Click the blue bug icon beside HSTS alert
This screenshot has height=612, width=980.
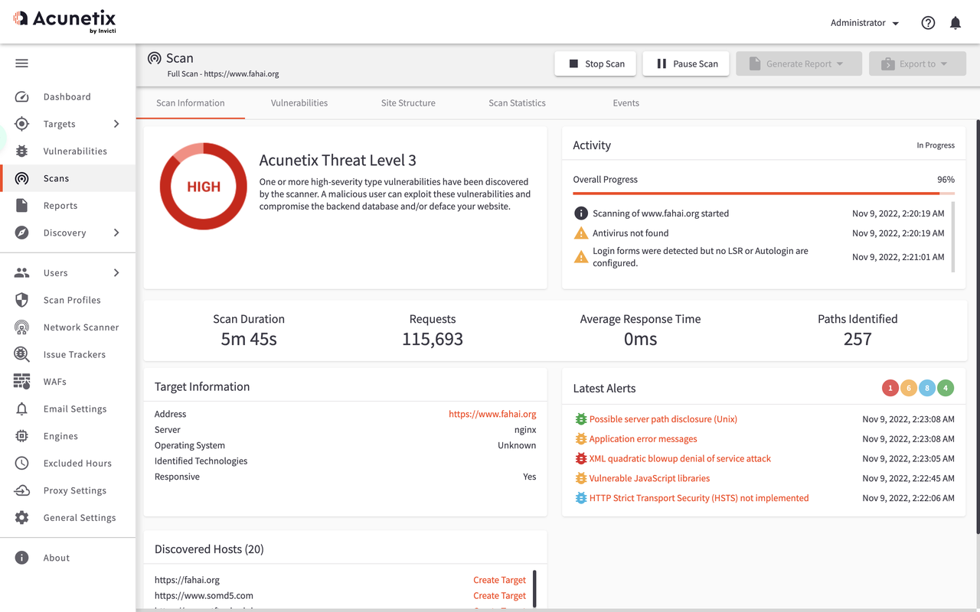point(581,498)
